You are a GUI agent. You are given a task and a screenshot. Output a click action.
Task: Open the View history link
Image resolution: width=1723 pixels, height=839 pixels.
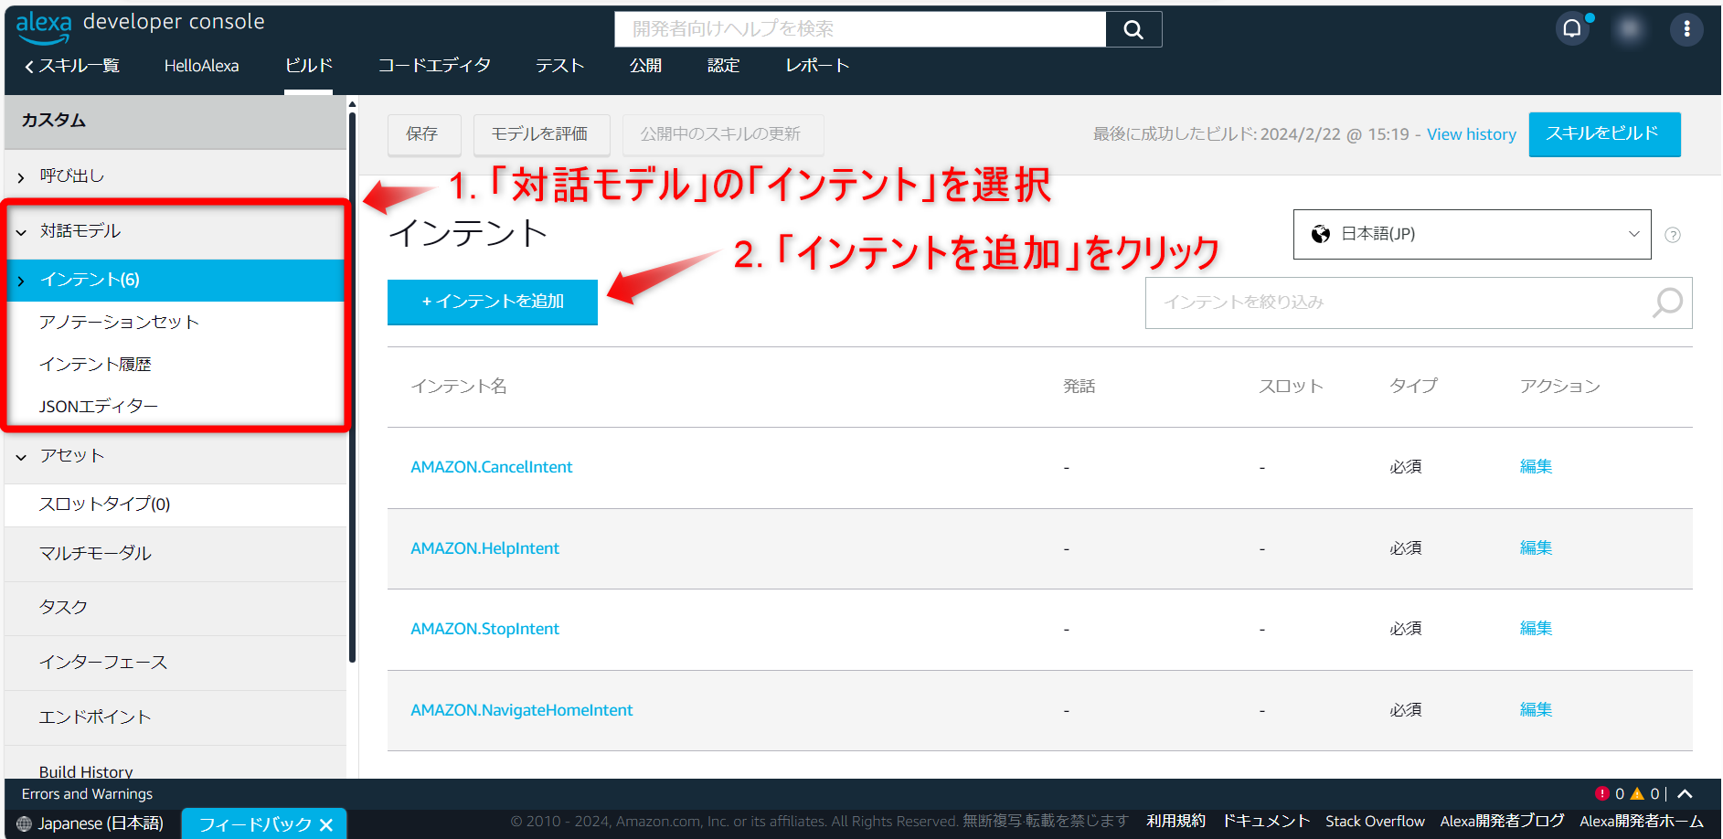point(1471,133)
